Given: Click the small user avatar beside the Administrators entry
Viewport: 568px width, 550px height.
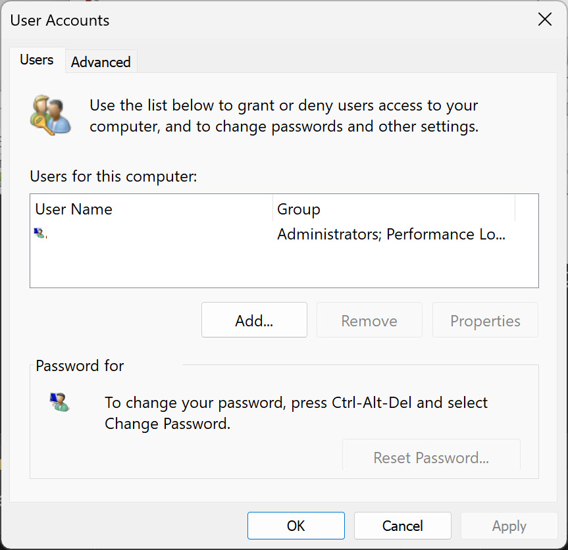Looking at the screenshot, I should 40,234.
